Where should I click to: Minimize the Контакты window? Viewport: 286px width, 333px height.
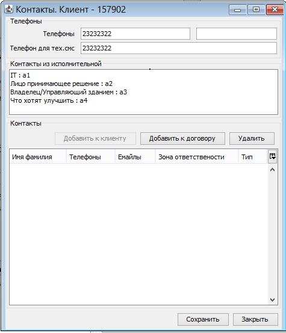[x=237, y=10]
